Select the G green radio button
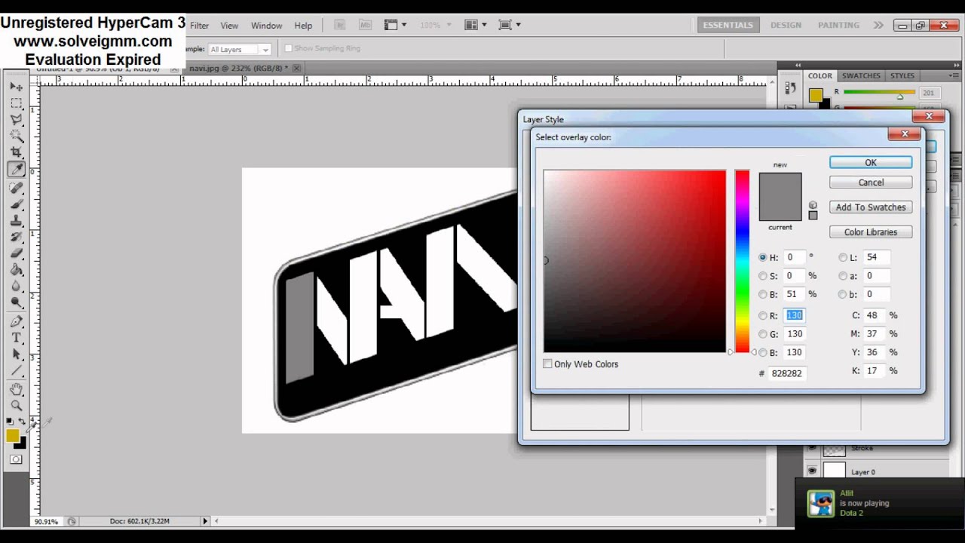The width and height of the screenshot is (965, 543). [763, 334]
